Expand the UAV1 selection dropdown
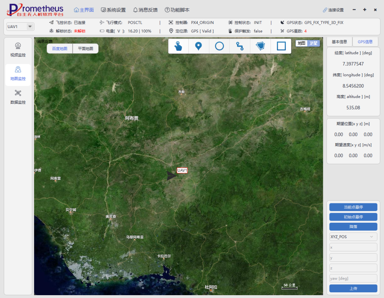The image size is (384, 298). (x=30, y=27)
